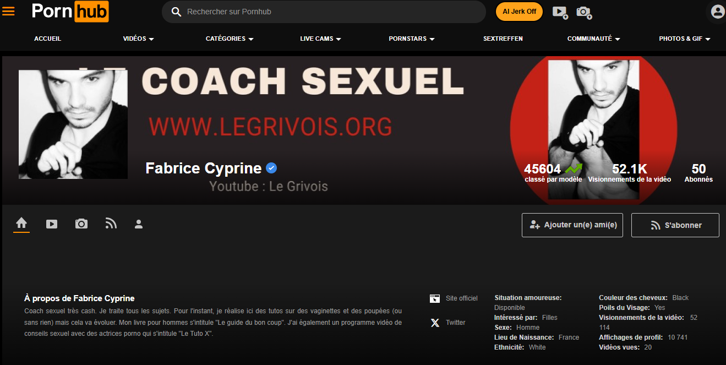
Task: Click the S'abonner button
Action: [675, 225]
